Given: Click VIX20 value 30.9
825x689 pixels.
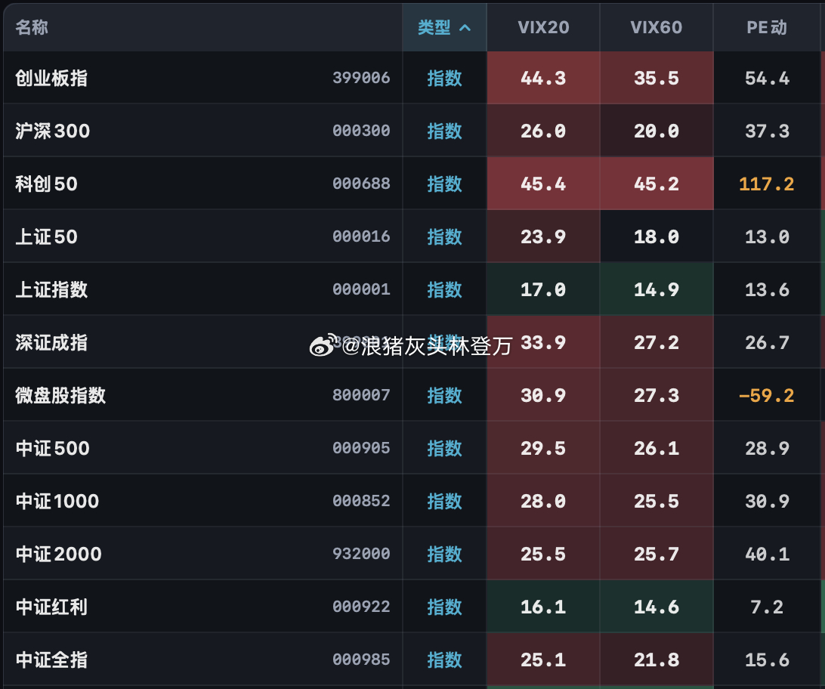Looking at the screenshot, I should 543,396.
